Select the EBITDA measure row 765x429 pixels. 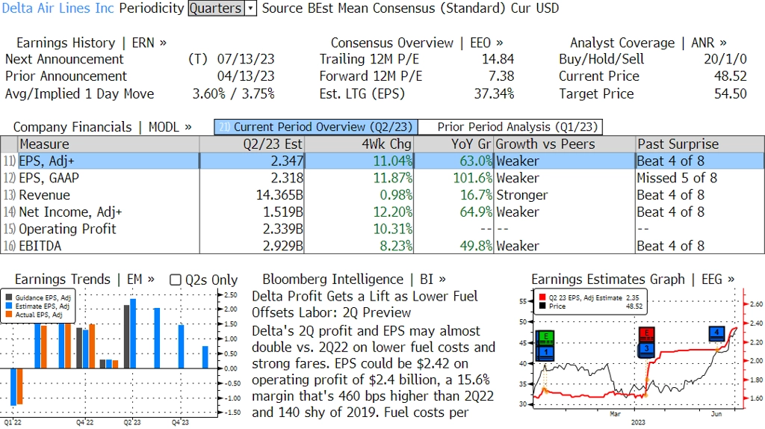(x=382, y=246)
